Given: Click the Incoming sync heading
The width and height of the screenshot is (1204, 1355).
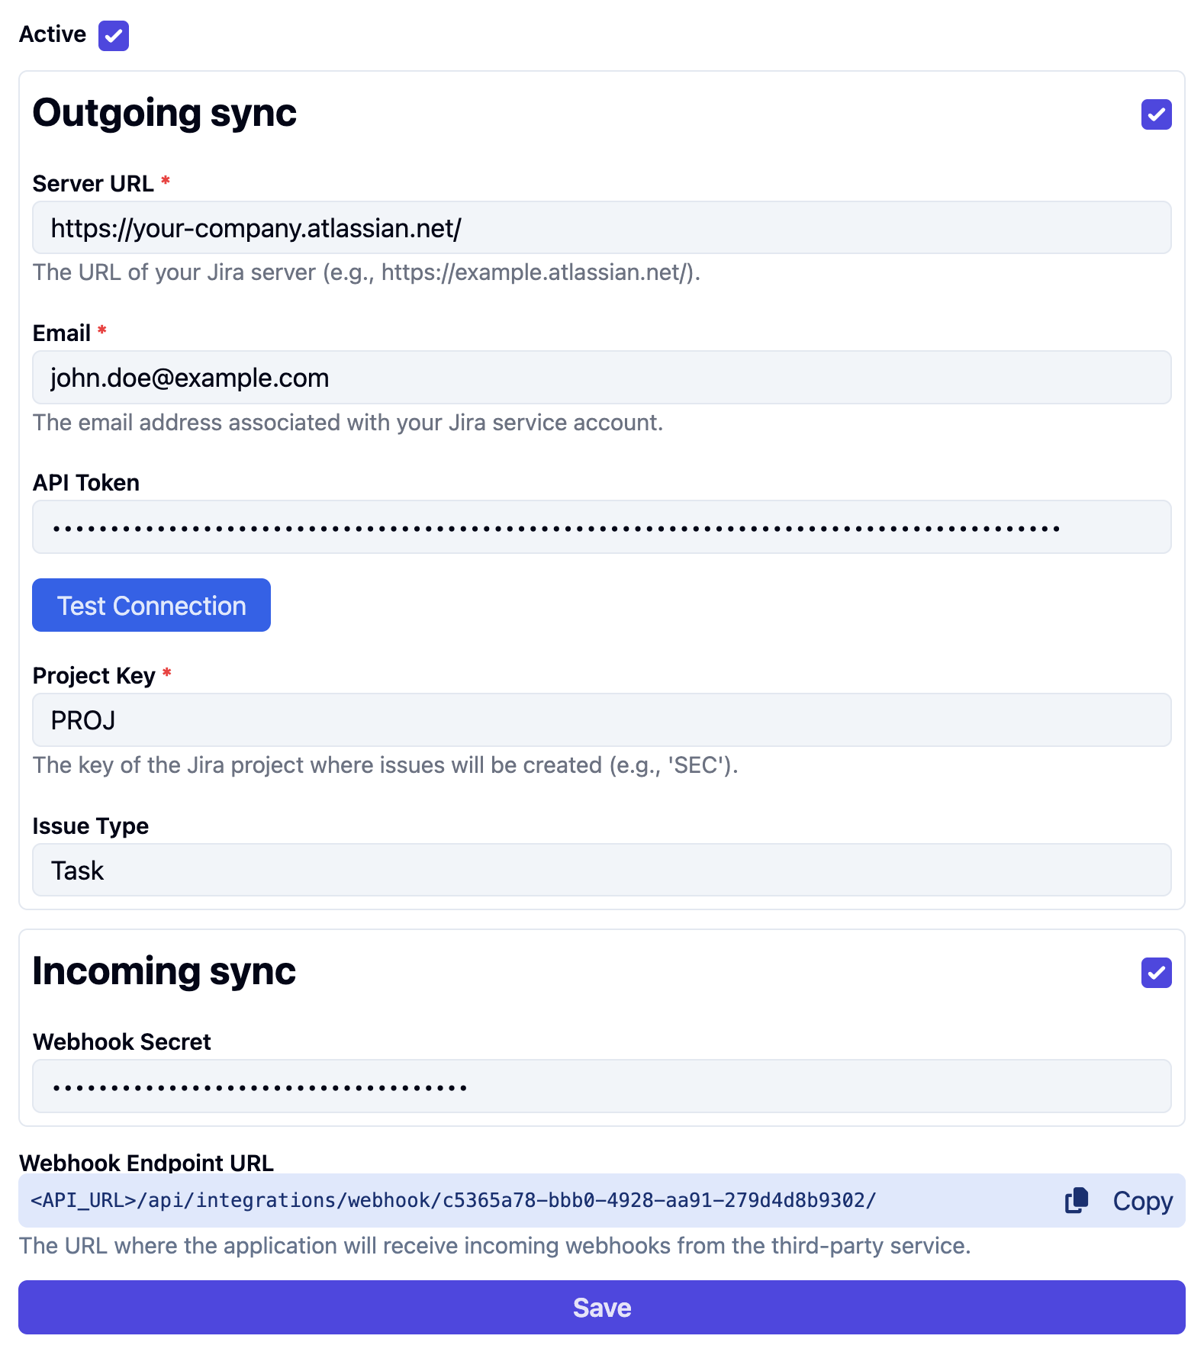Looking at the screenshot, I should 164,971.
